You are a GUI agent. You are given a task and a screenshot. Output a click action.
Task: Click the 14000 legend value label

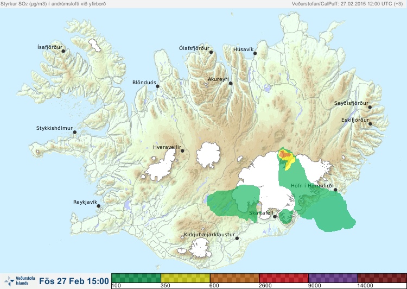(365, 286)
